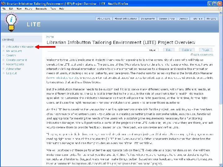Open the Infobutton Manager link
Image resolution: width=223 pixels, height=167 pixels.
pyautogui.click(x=20, y=47)
